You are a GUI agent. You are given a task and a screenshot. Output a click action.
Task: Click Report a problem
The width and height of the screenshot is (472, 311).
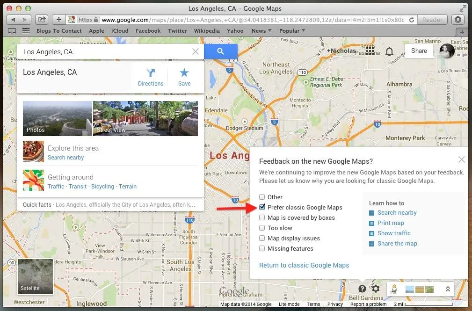(368, 304)
